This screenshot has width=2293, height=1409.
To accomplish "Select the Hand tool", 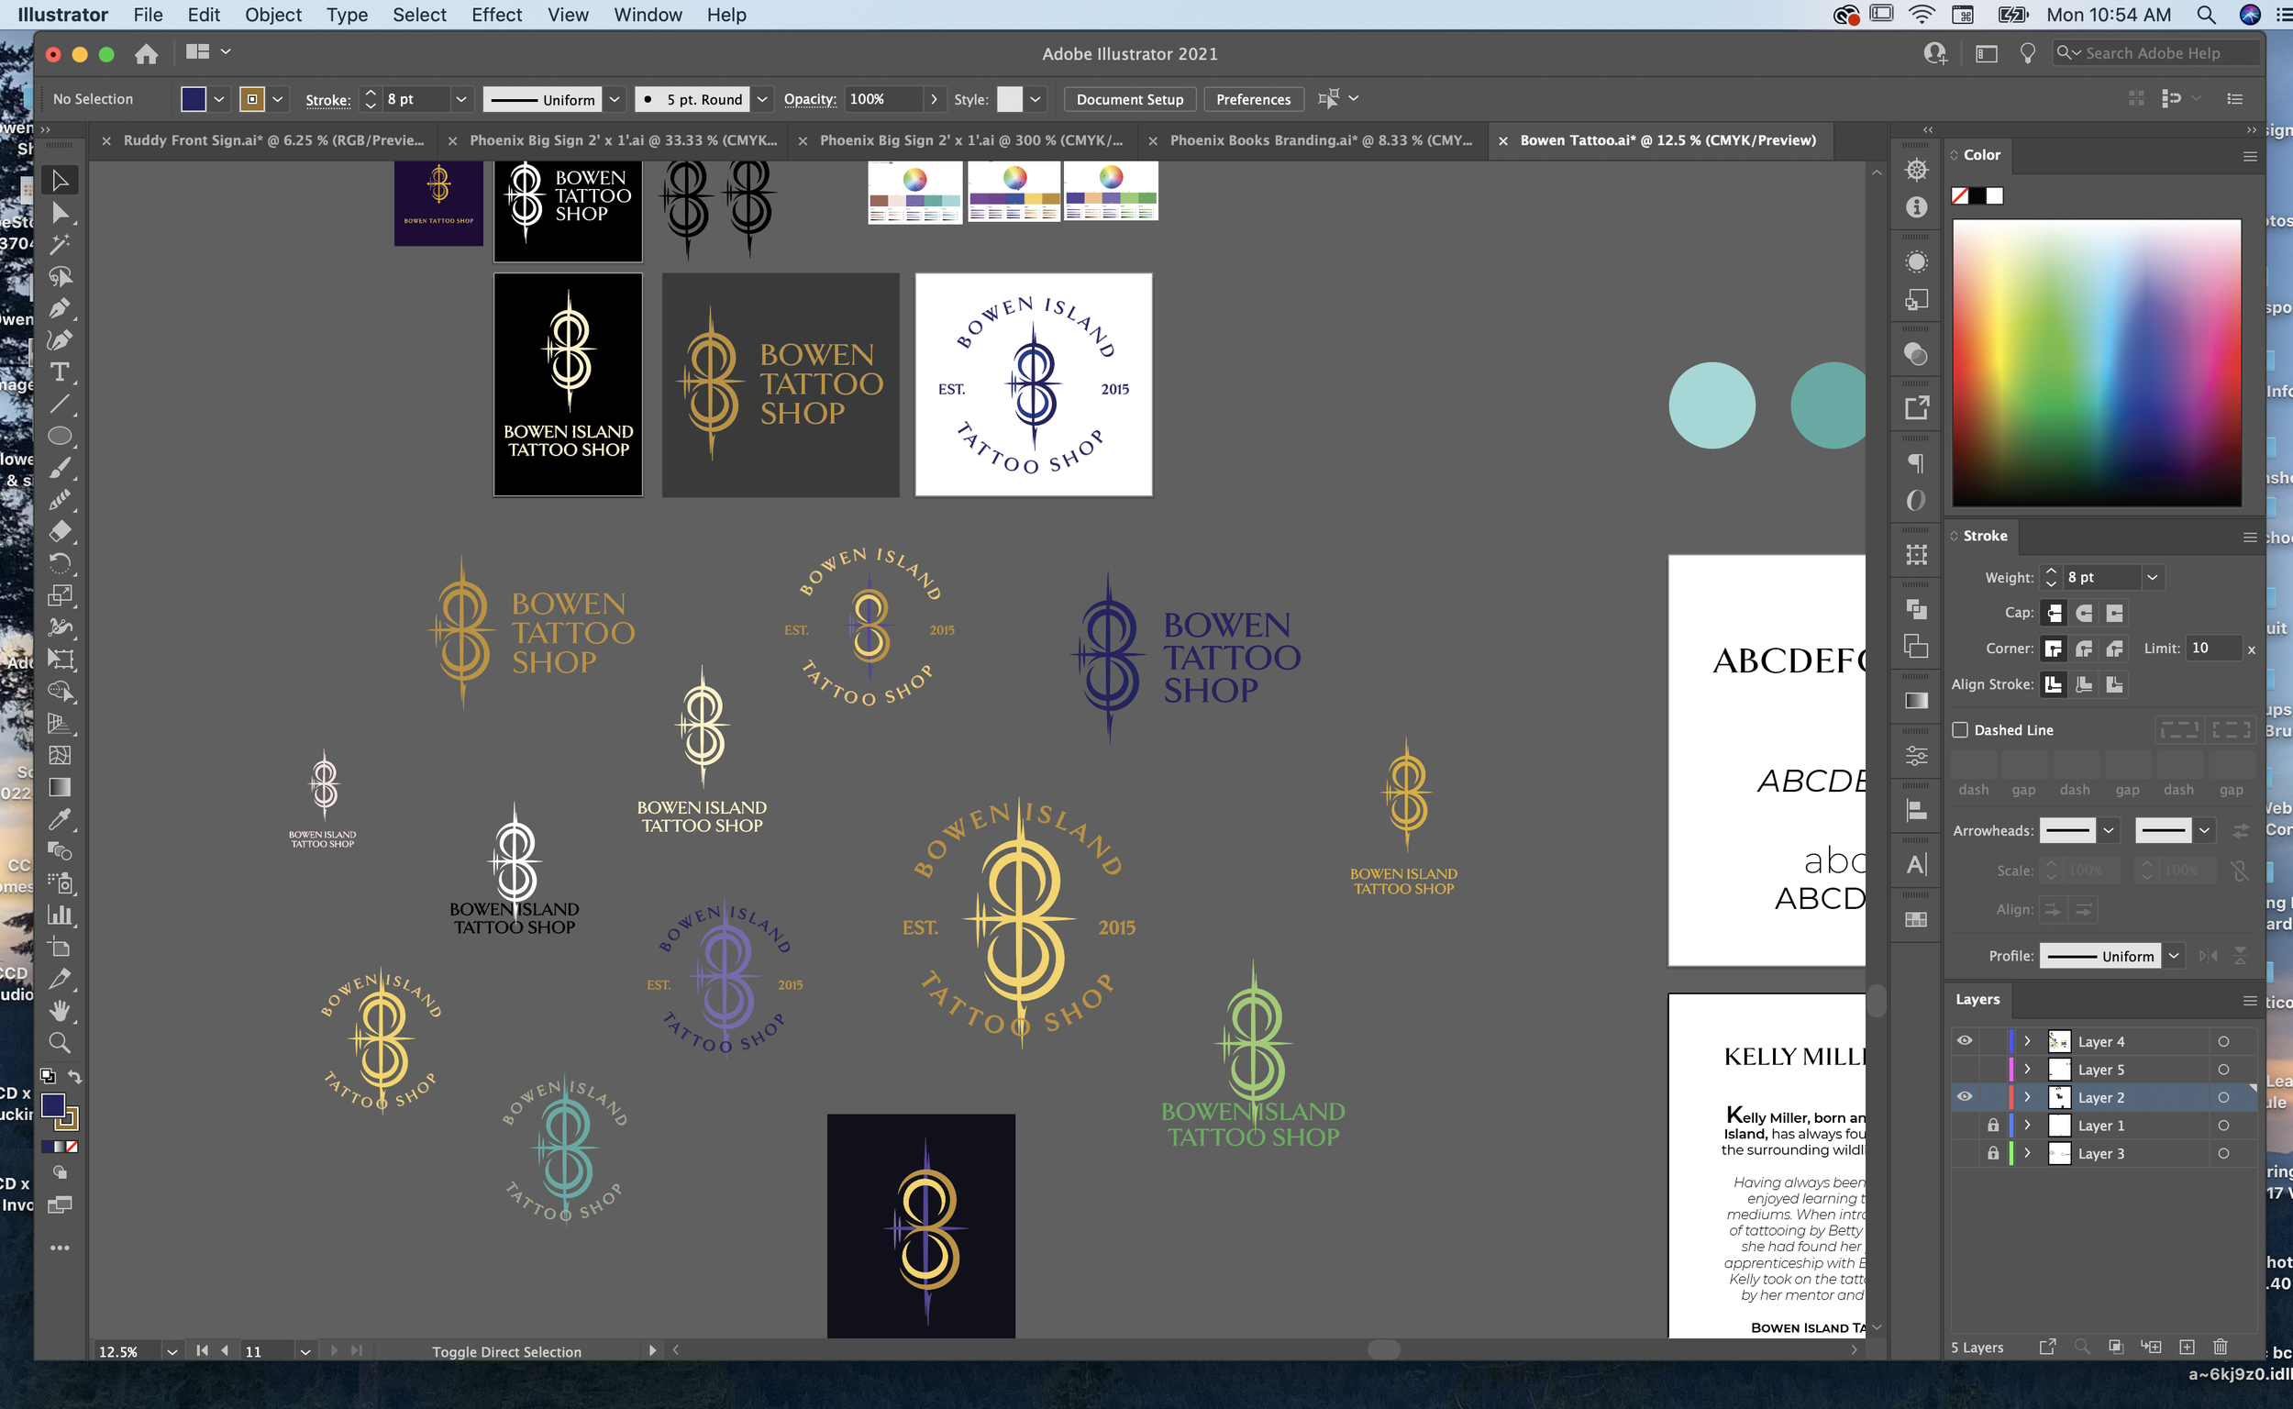I will 60,1010.
